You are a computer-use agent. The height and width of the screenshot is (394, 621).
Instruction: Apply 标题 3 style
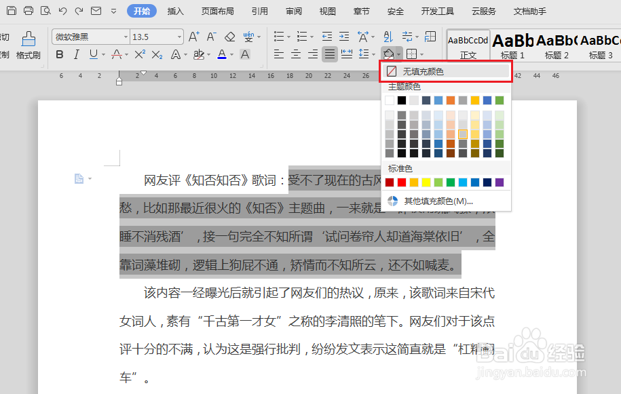pos(601,45)
